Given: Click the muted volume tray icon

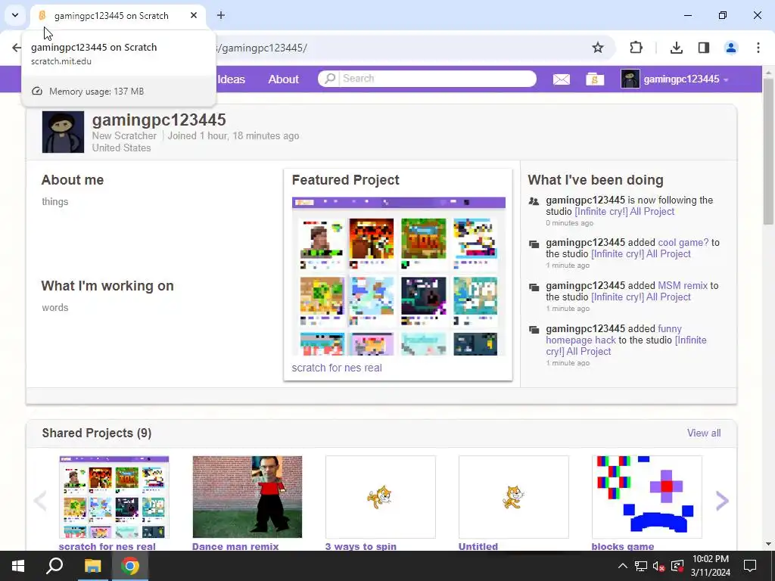Looking at the screenshot, I should click(658, 566).
